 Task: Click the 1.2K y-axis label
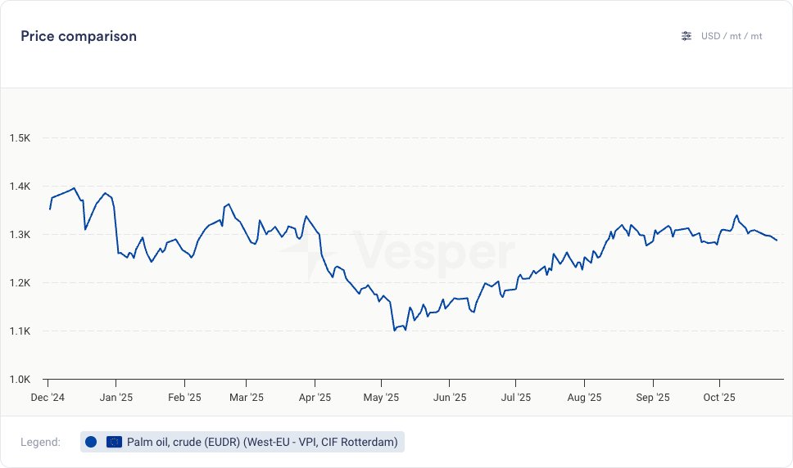click(20, 283)
